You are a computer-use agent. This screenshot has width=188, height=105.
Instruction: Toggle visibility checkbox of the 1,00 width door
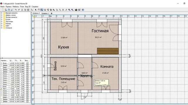coord(27,97)
